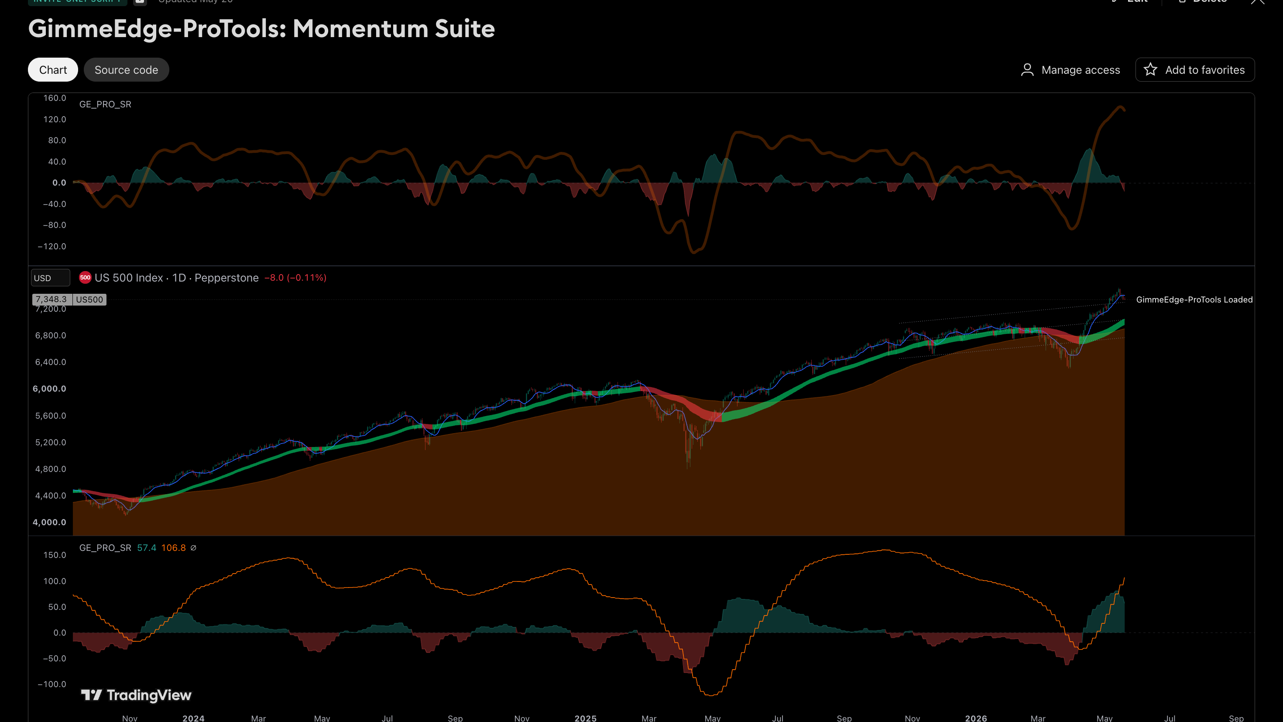Click Add to favorites star button
The width and height of the screenshot is (1283, 722).
1195,70
